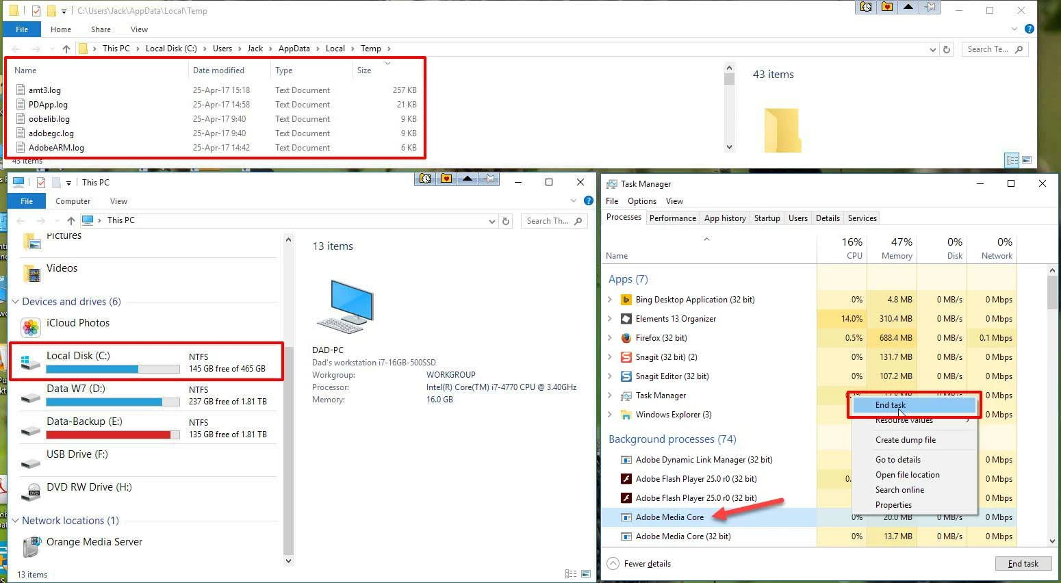
Task: Click the Up arrow in Temp window
Action: [x=66, y=49]
